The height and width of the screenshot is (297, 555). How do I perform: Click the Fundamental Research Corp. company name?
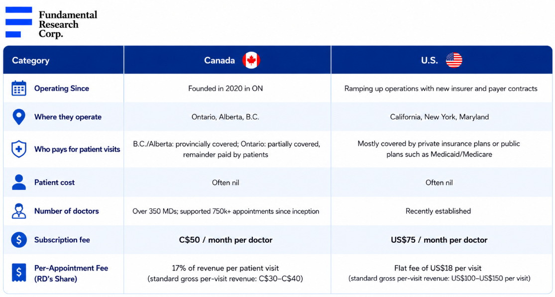click(x=68, y=24)
